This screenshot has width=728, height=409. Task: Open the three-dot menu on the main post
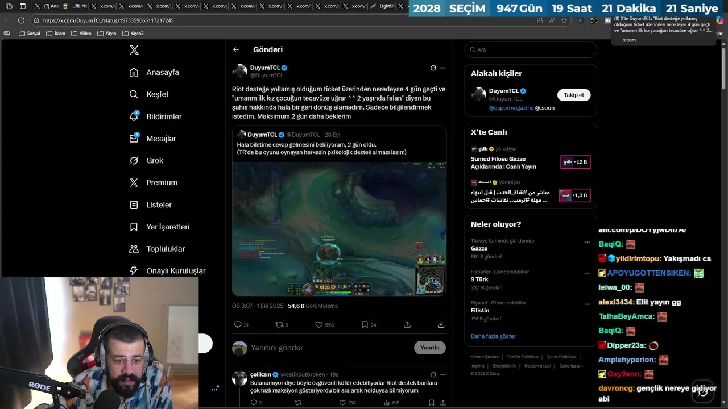click(443, 68)
